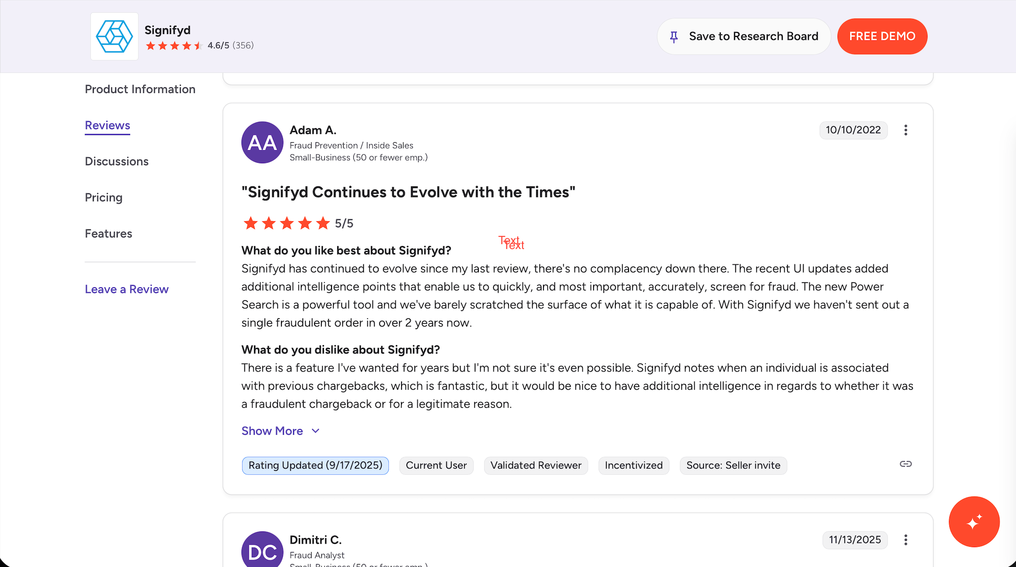Screen dimensions: 1016x567
Task: Click Dimitri C.'s DC avatar
Action: (x=262, y=551)
